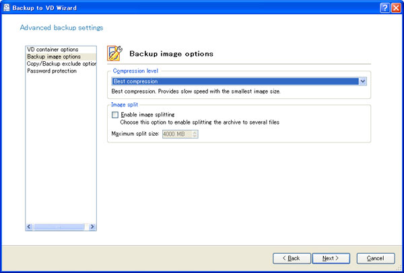Open help with the question mark button
This screenshot has width=404, height=273.
(x=384, y=7)
